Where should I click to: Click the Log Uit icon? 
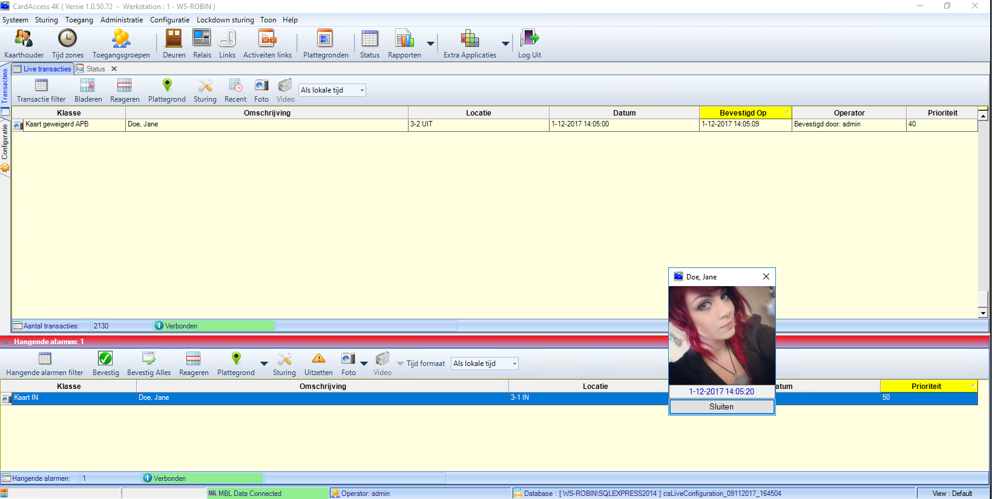coord(530,39)
